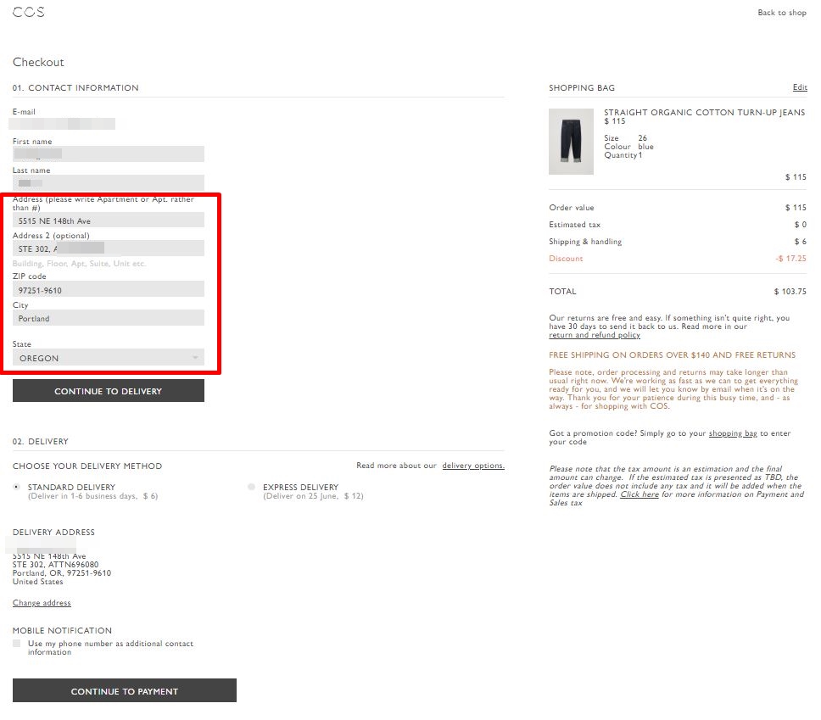Open the delivery options link
Viewport: 821px width, 720px height.
(473, 466)
